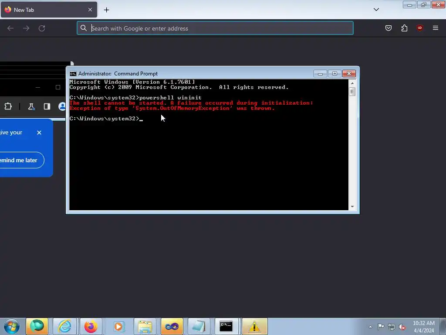Open the network tray icon
This screenshot has width=446, height=335.
pyautogui.click(x=392, y=327)
